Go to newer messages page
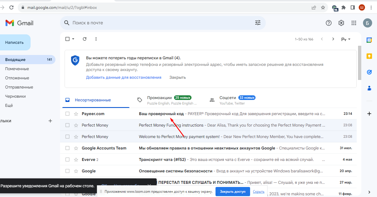Image resolution: width=377 pixels, height=197 pixels. (322, 39)
